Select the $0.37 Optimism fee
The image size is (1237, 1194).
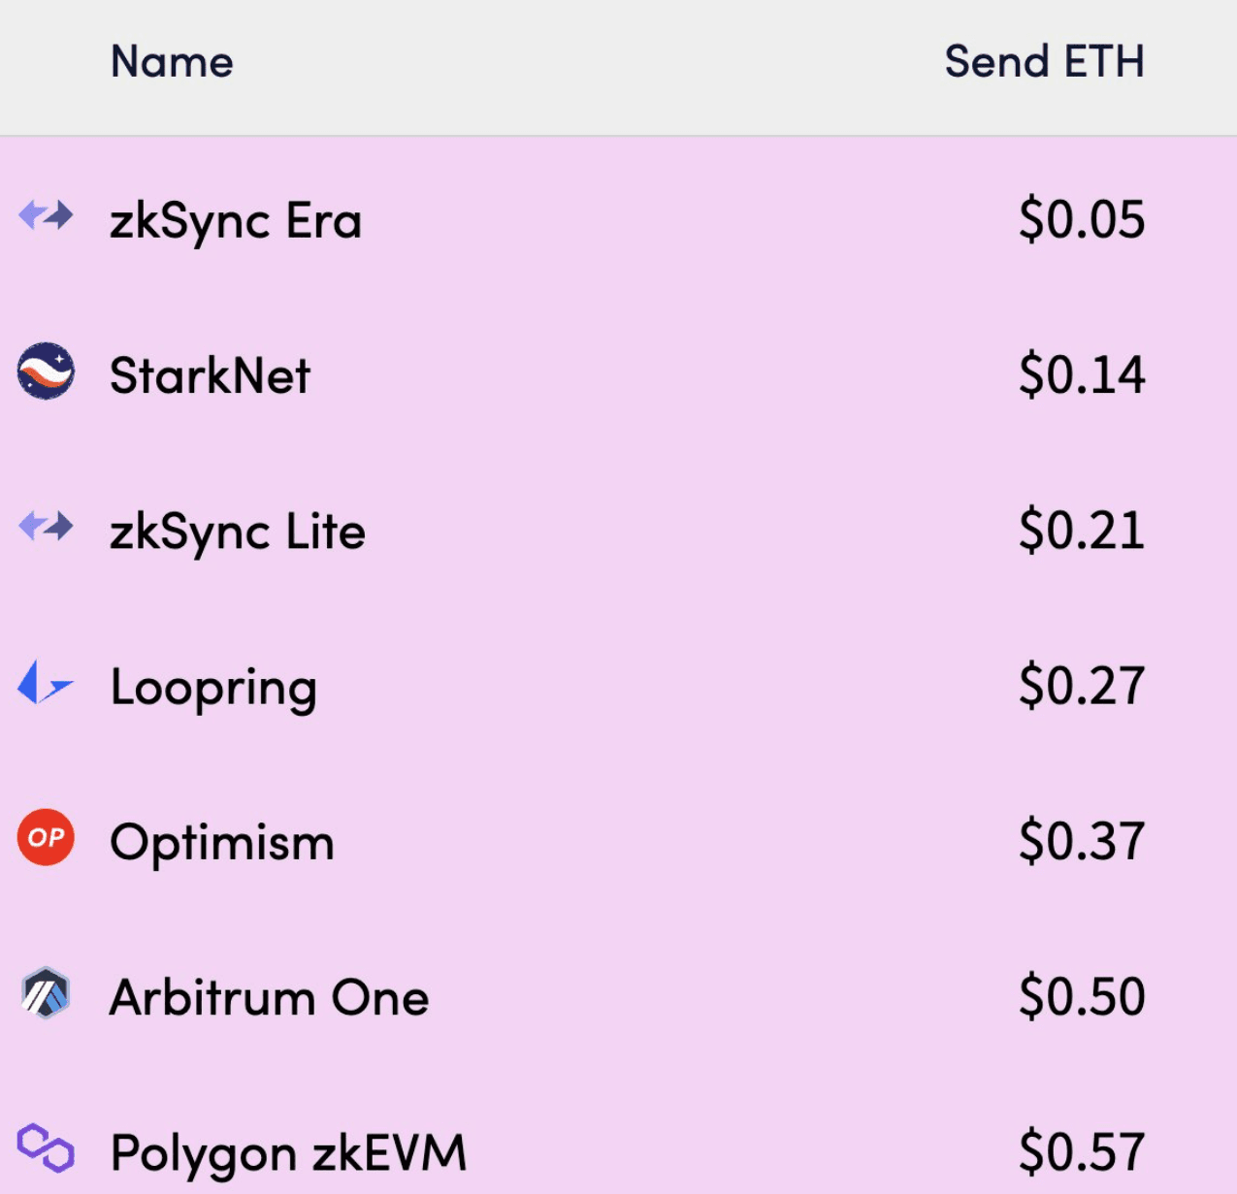(x=1082, y=841)
